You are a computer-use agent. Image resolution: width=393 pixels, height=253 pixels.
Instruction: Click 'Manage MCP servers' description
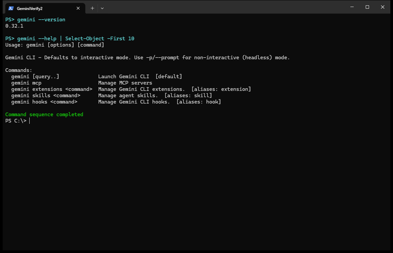click(125, 83)
